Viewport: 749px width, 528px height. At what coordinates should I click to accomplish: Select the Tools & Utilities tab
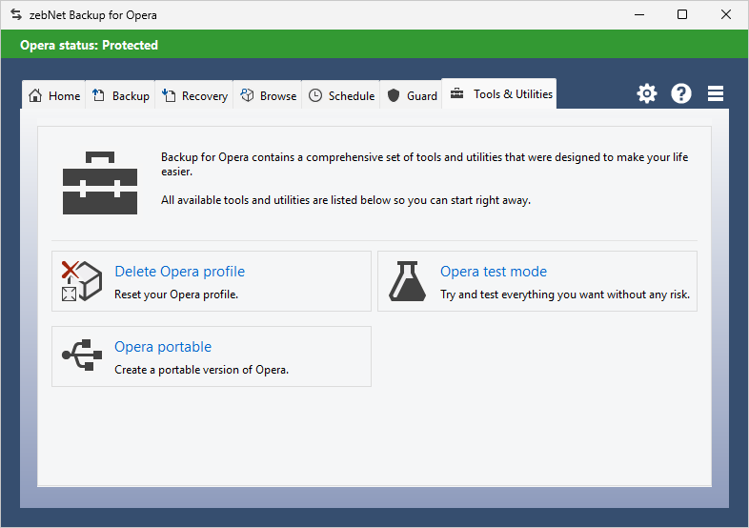(499, 93)
